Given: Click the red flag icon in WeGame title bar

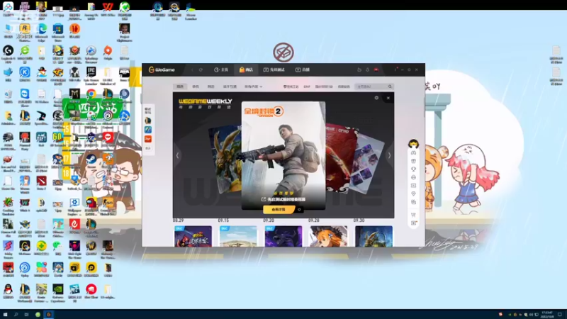Looking at the screenshot, I should [x=376, y=69].
